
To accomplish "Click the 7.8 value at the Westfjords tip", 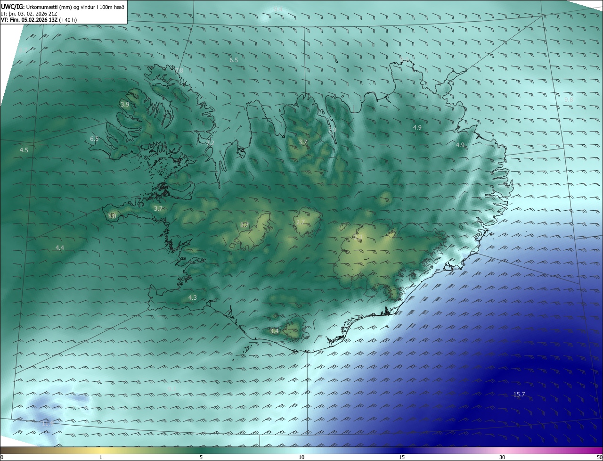I will (179, 71).
